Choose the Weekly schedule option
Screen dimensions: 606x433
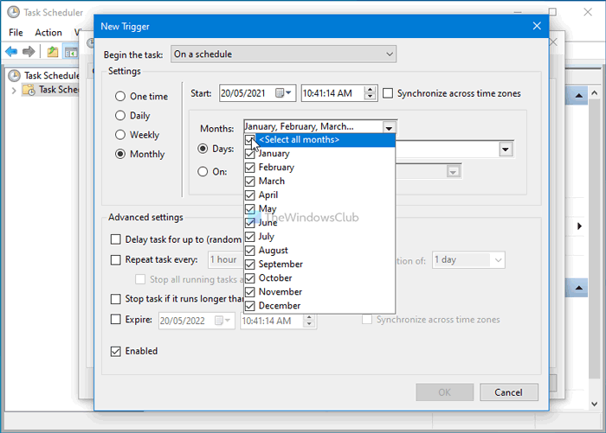120,135
